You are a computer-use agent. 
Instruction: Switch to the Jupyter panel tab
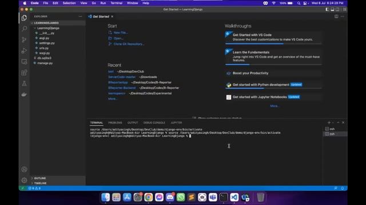tap(176, 122)
